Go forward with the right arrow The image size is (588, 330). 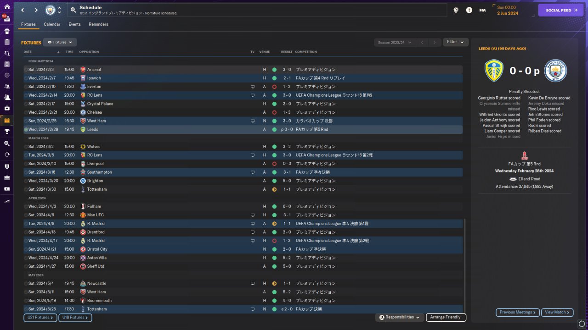(36, 10)
